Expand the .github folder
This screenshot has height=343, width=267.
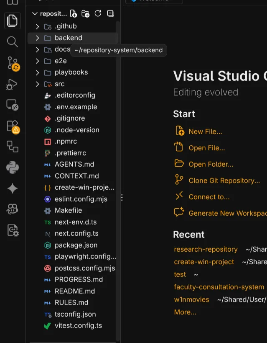[37, 26]
